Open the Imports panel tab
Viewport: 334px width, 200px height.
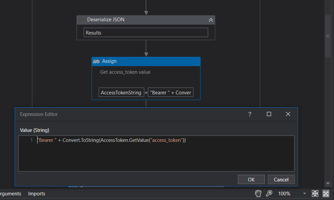click(x=37, y=194)
